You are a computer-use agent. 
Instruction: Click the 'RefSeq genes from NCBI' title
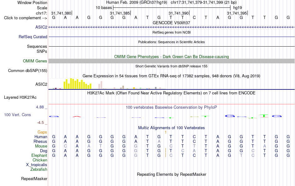point(172,32)
